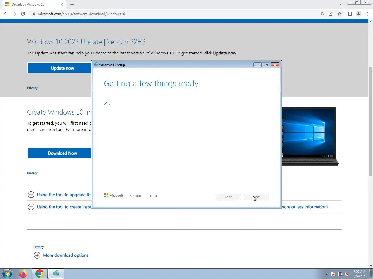
Task: Click the browser forward arrow
Action: click(14, 14)
